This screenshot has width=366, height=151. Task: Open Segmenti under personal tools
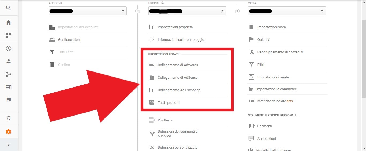(265, 126)
